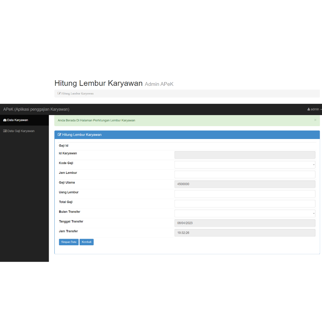This screenshot has width=322, height=322.
Task: Click the edit icon in the panel header
Action: 59,135
